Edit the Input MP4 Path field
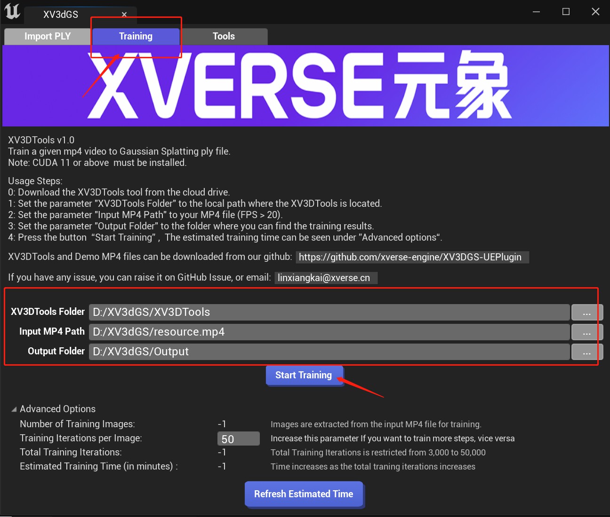The width and height of the screenshot is (610, 517). click(329, 332)
